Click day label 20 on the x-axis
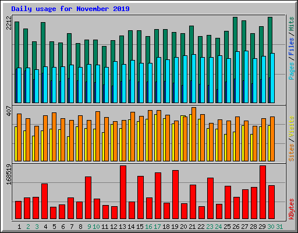Image resolution: width=298 pixels, height=233 pixels. pos(183,227)
